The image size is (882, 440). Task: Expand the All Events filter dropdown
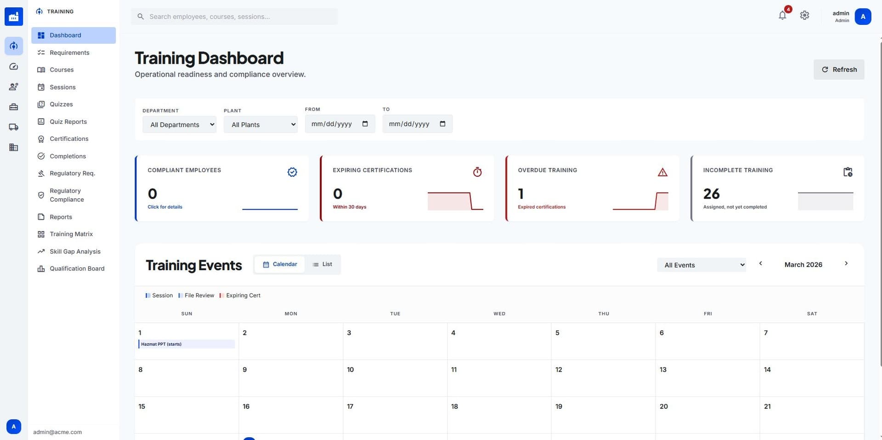tap(701, 265)
